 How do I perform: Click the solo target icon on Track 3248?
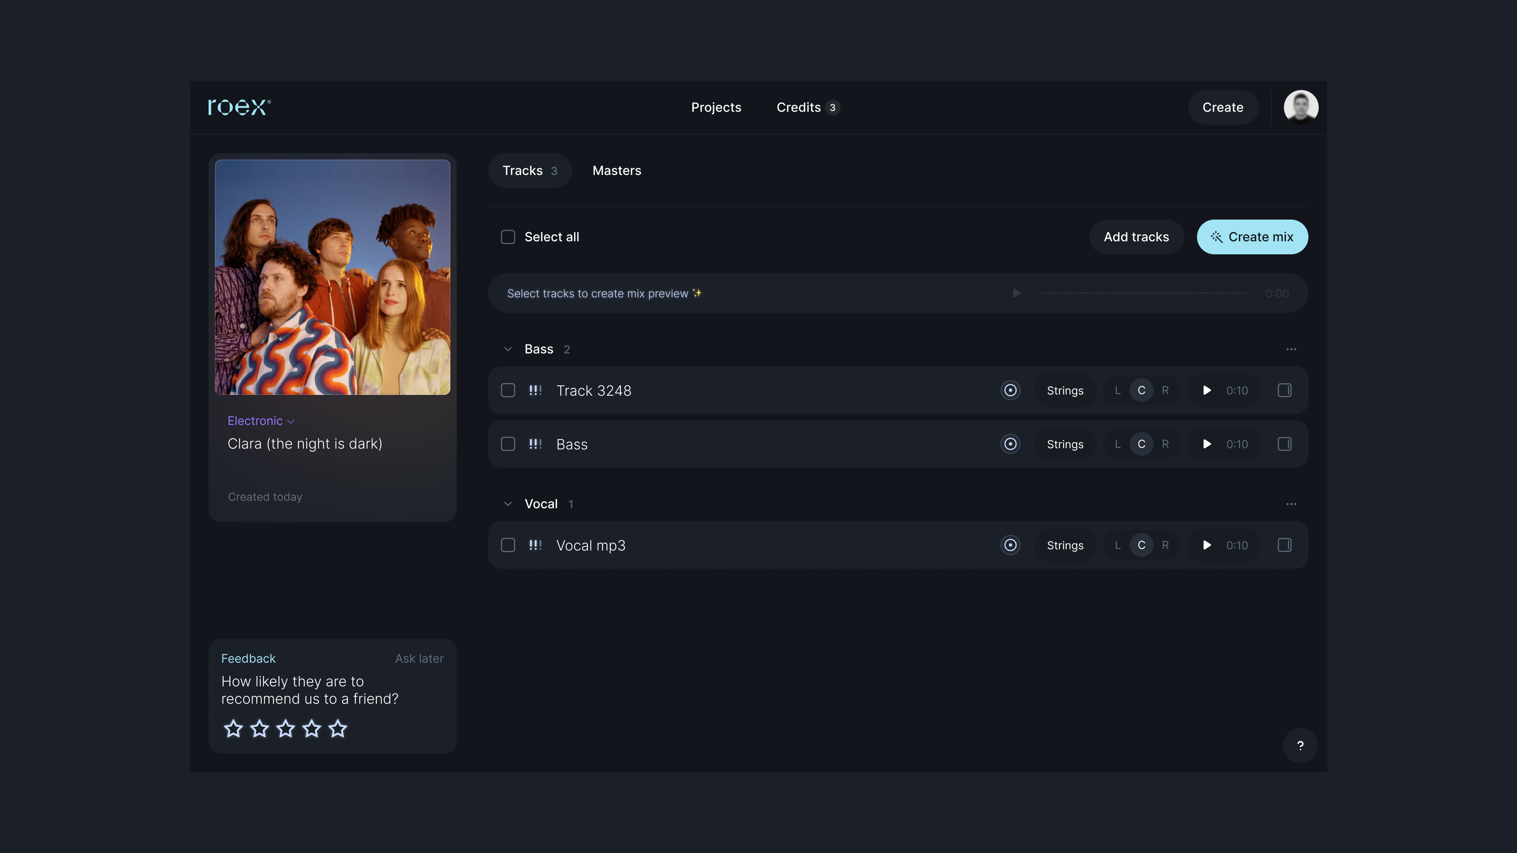coord(1010,390)
